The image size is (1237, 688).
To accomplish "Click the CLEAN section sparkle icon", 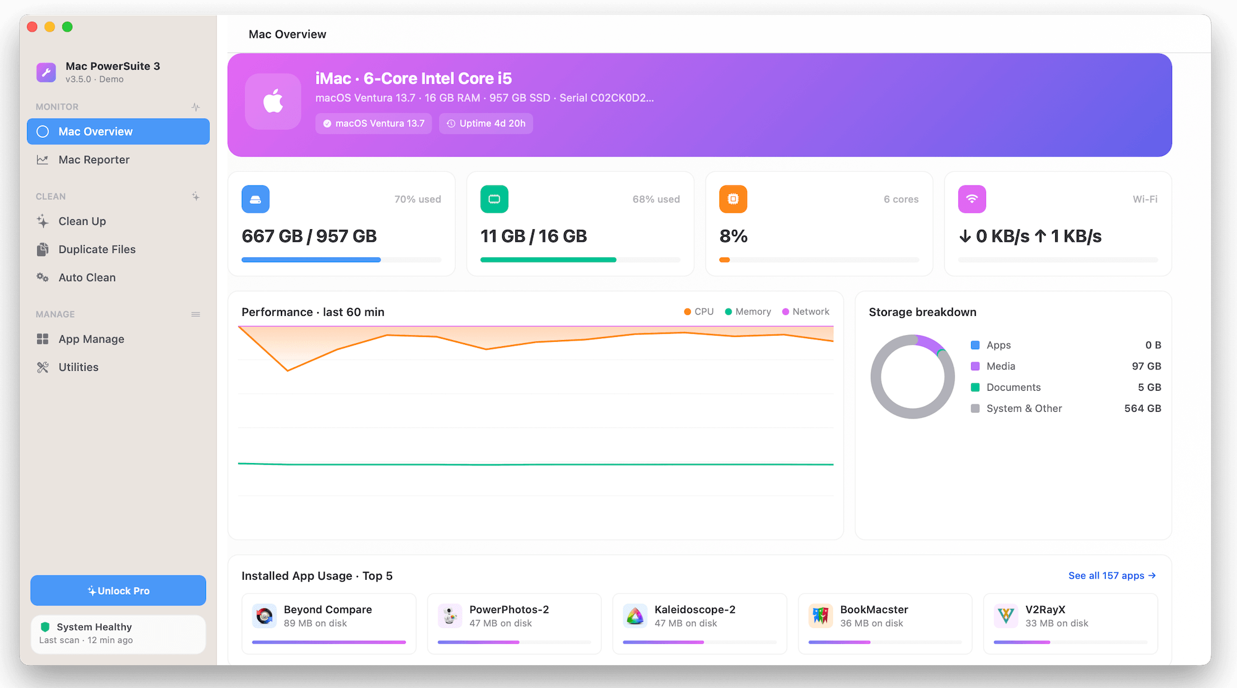I will (x=195, y=197).
